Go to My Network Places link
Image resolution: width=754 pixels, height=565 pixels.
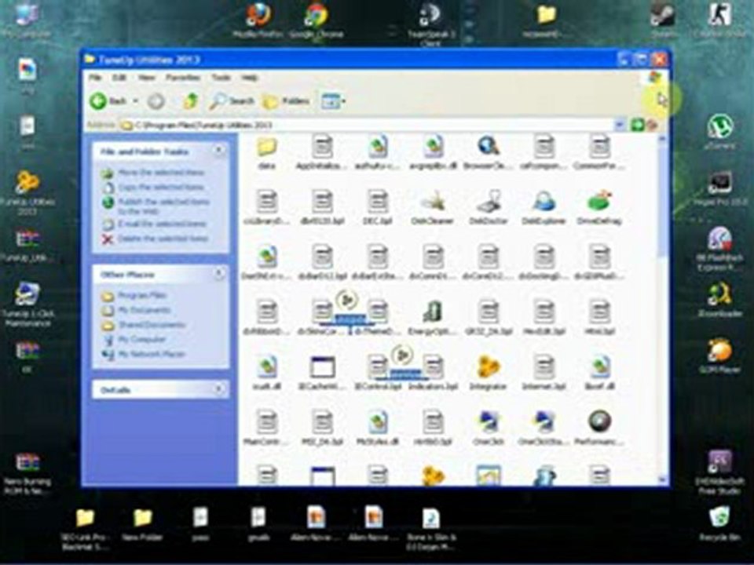152,355
